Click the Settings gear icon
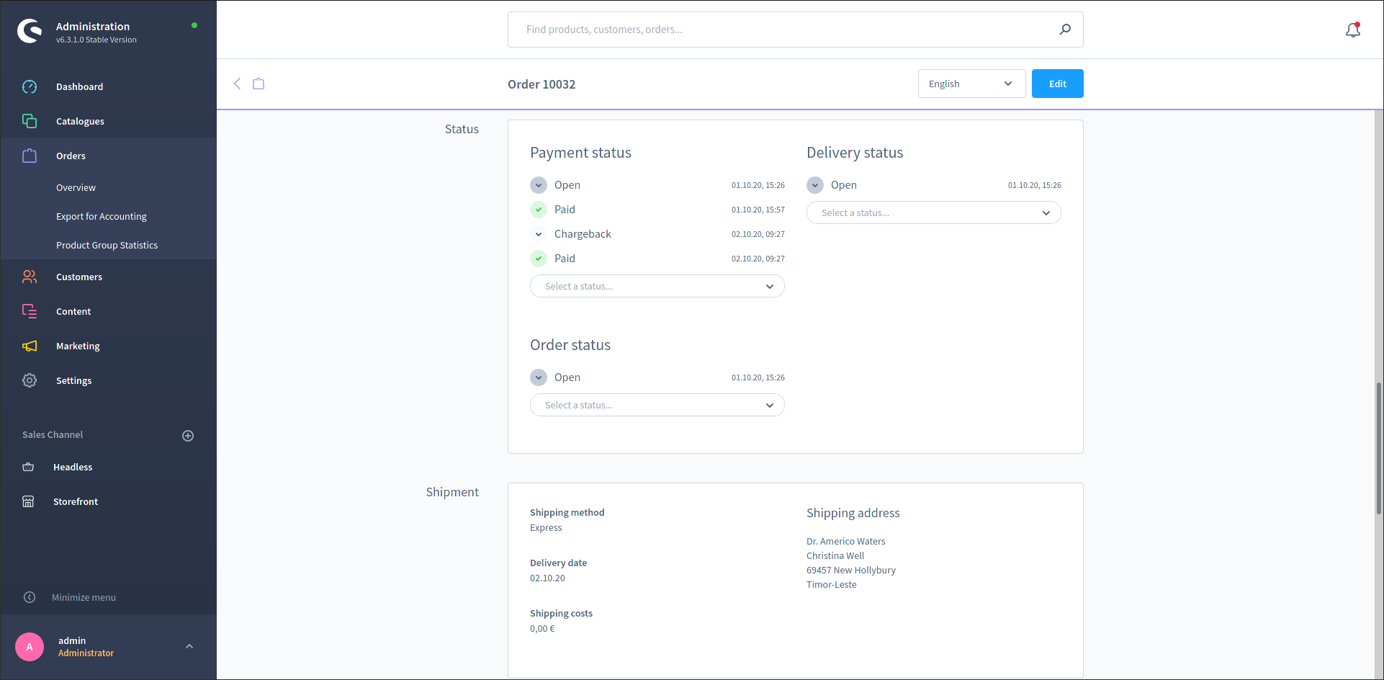The height and width of the screenshot is (680, 1384). pos(30,380)
